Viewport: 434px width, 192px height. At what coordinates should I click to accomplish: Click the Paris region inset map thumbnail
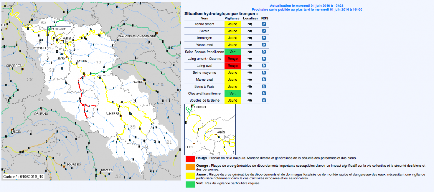[210, 129]
